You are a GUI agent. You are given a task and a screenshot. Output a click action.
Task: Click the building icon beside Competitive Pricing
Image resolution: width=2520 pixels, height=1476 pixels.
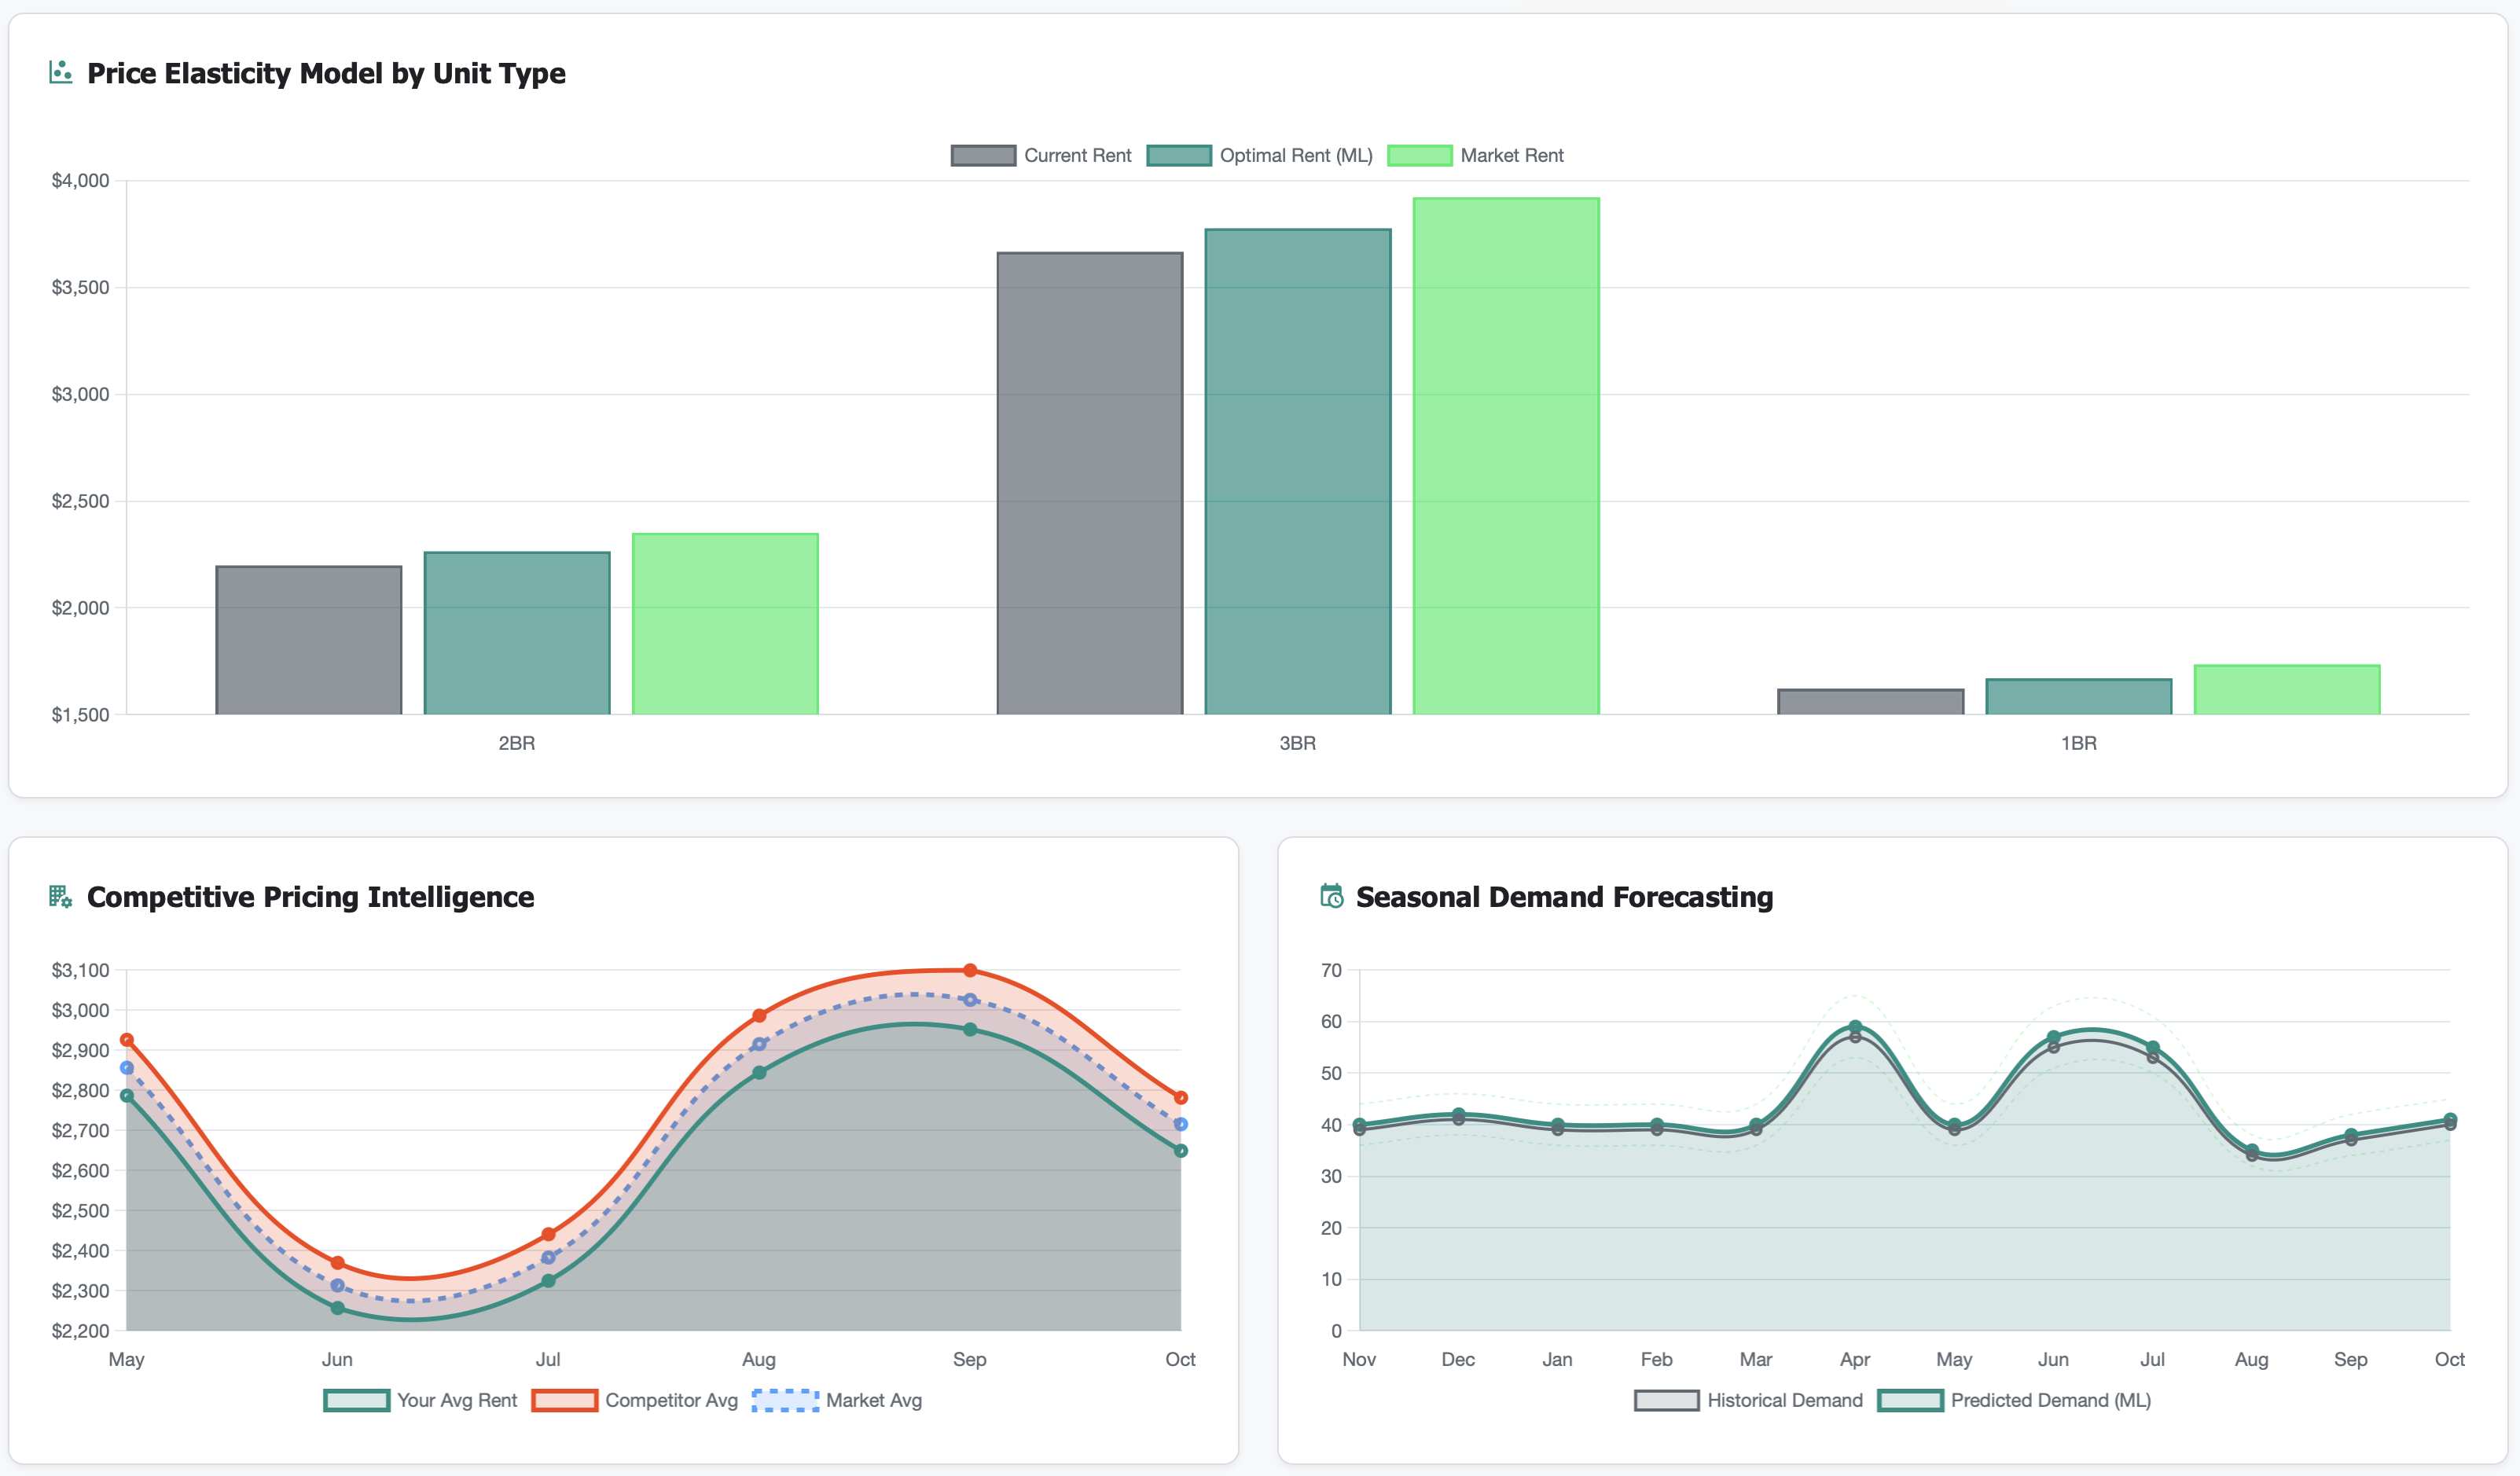tap(60, 896)
